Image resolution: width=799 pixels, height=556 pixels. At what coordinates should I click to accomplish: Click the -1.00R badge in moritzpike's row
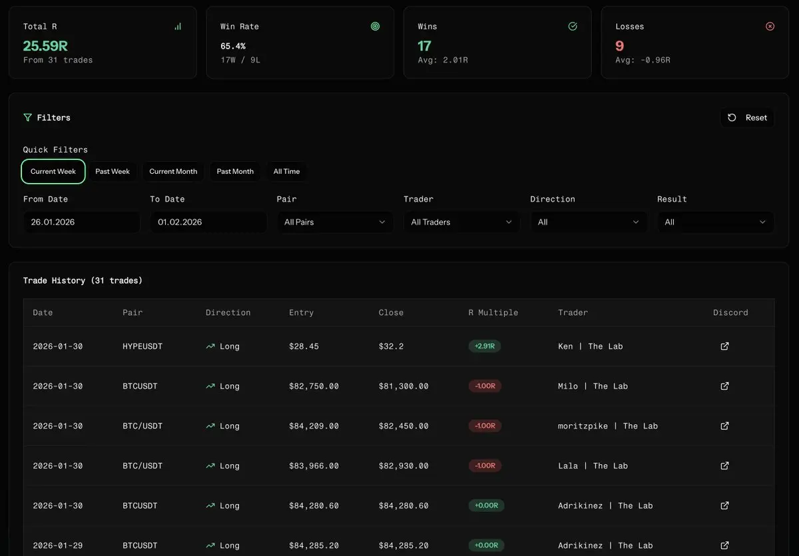[x=485, y=426]
